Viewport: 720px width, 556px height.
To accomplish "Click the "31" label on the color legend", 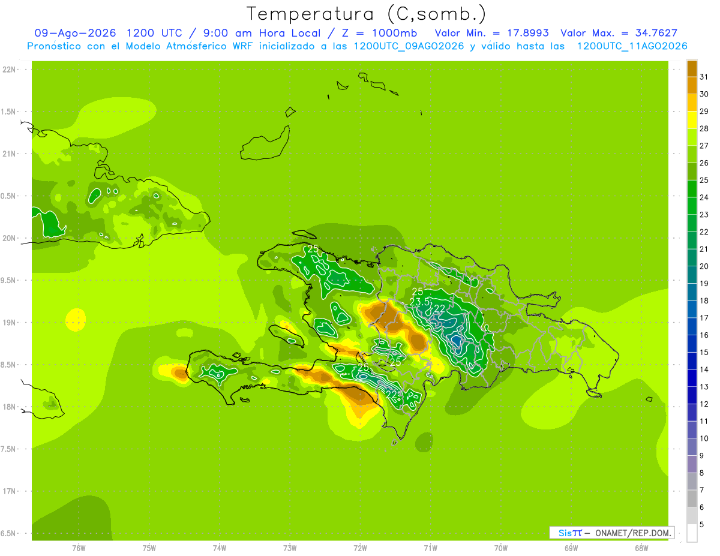I will click(704, 77).
